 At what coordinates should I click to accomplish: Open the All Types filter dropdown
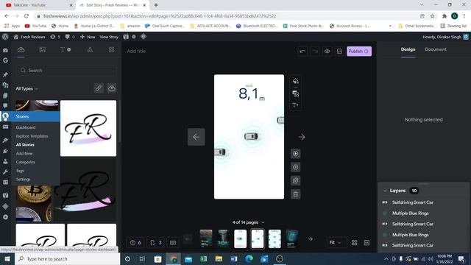[26, 88]
